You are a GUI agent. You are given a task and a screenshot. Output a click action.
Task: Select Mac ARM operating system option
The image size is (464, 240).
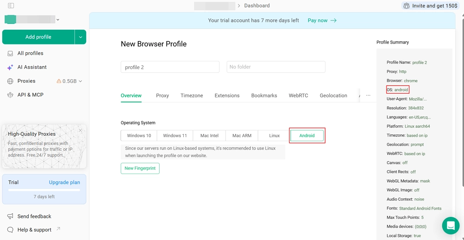point(242,136)
